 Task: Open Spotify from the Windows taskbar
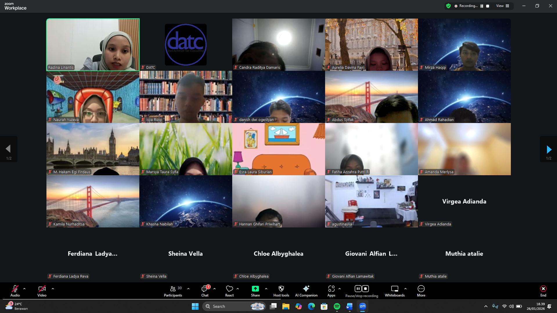tap(337, 306)
